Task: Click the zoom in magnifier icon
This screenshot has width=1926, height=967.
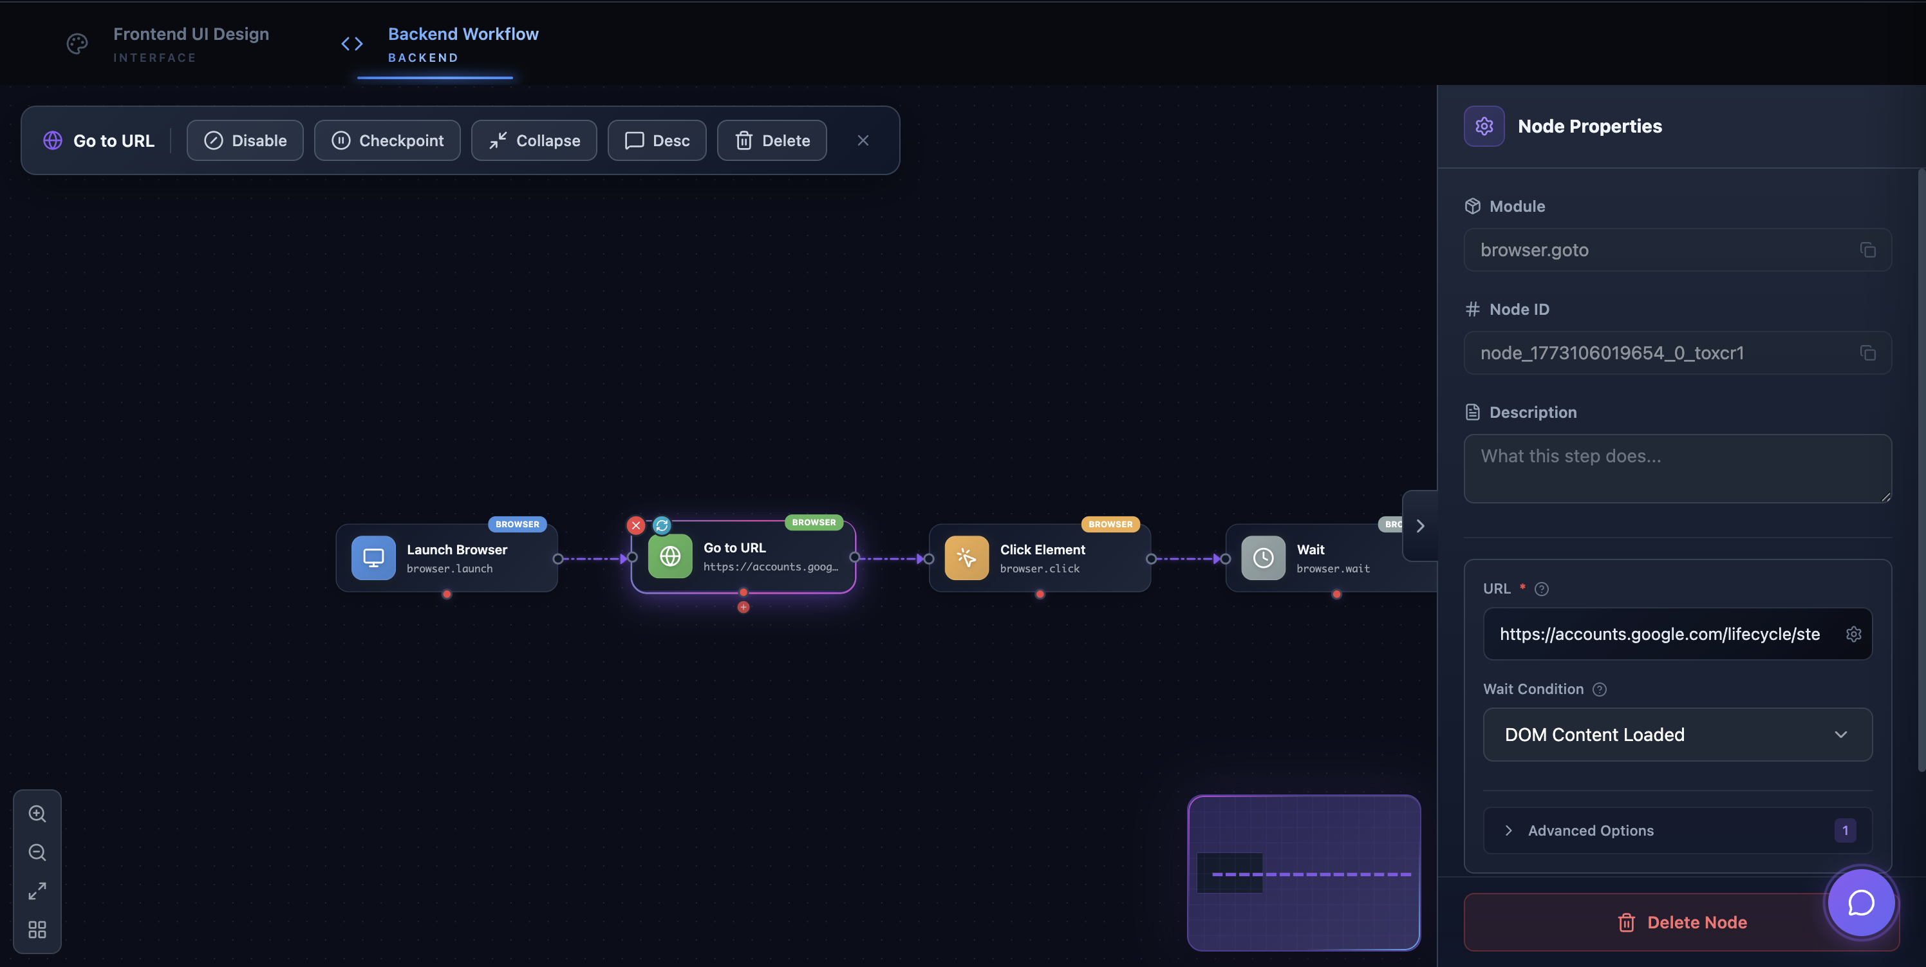Action: pyautogui.click(x=37, y=814)
